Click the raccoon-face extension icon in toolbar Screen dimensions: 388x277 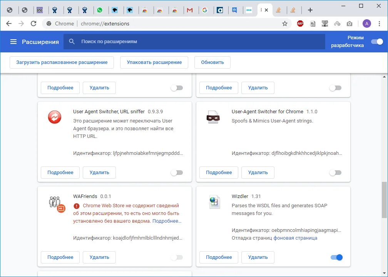[x=325, y=24]
